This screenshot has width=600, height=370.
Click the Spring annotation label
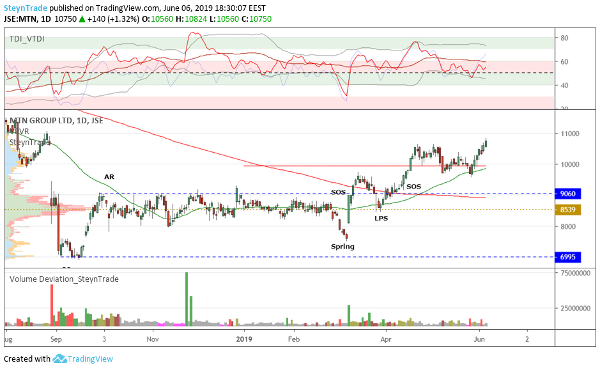[342, 247]
